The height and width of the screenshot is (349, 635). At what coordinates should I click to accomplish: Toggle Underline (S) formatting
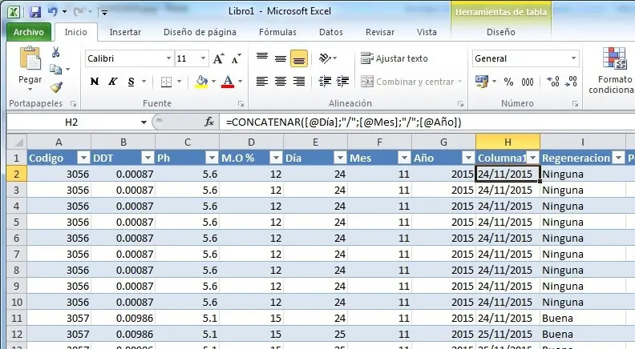[x=131, y=82]
